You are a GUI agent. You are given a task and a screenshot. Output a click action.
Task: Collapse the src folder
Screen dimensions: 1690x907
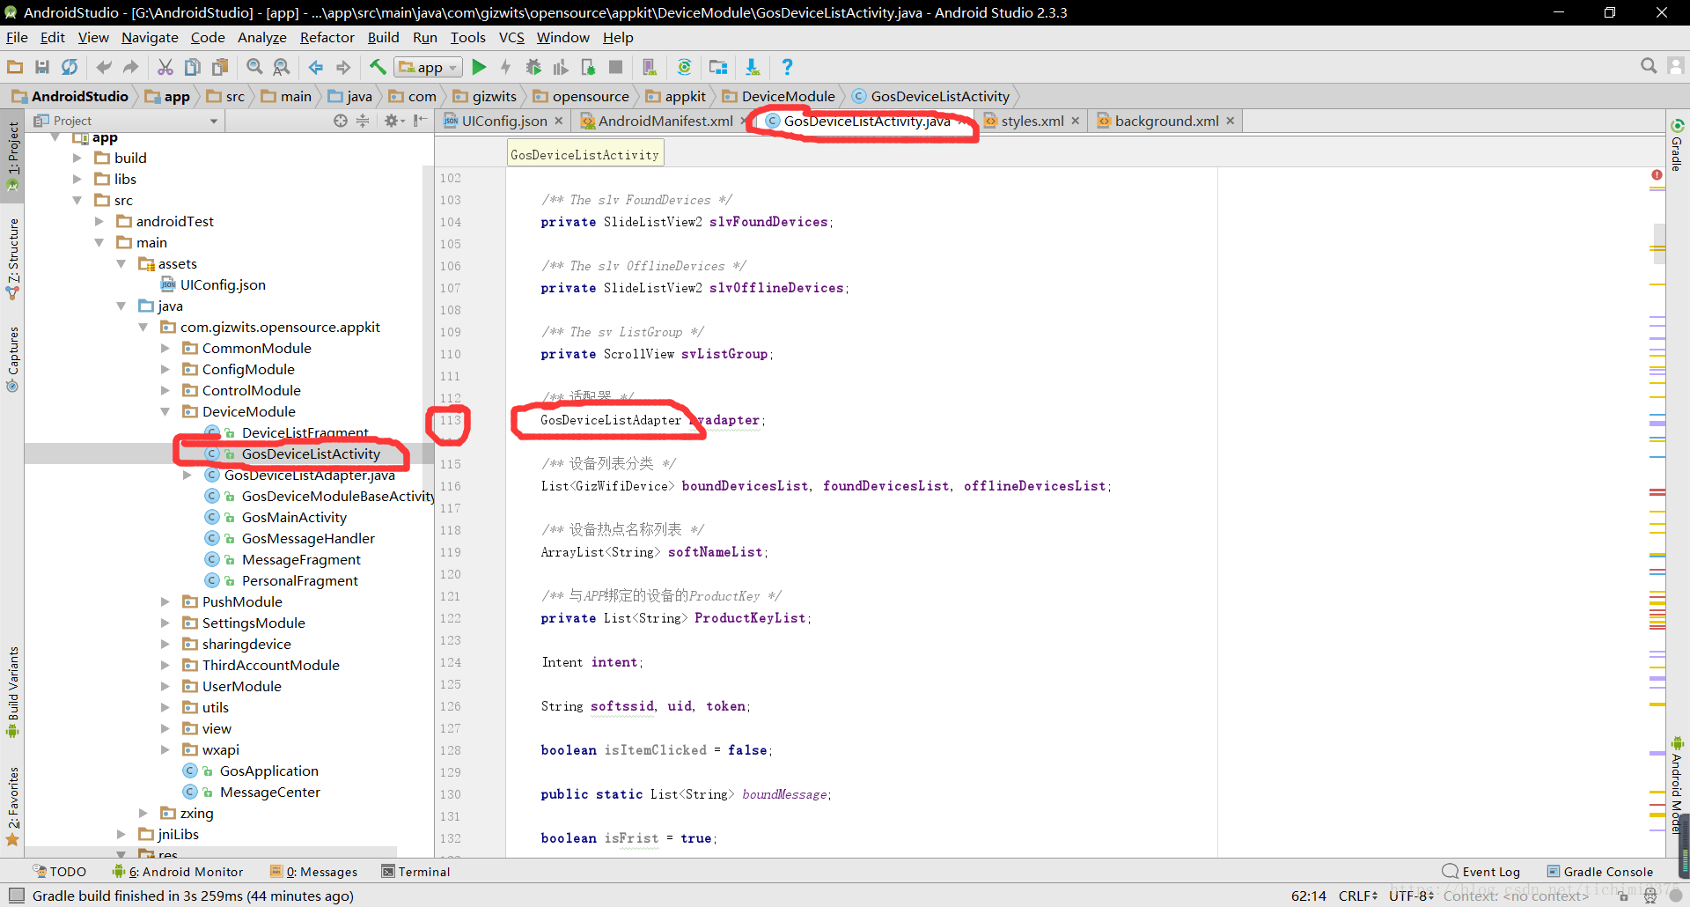tap(77, 200)
